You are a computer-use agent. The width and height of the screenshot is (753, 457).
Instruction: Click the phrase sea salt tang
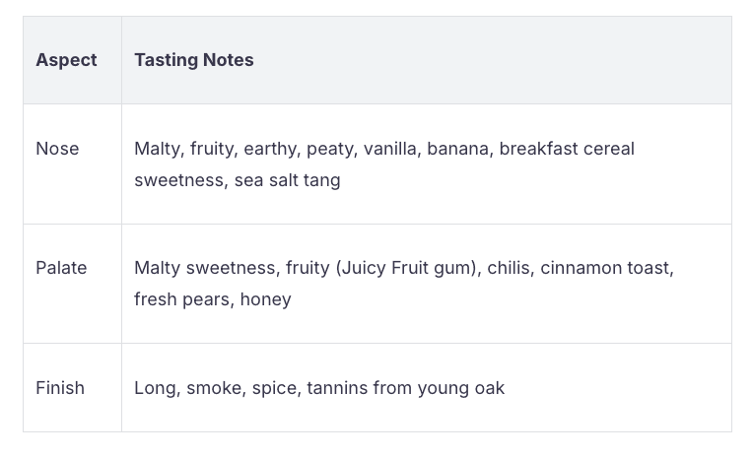(x=287, y=180)
